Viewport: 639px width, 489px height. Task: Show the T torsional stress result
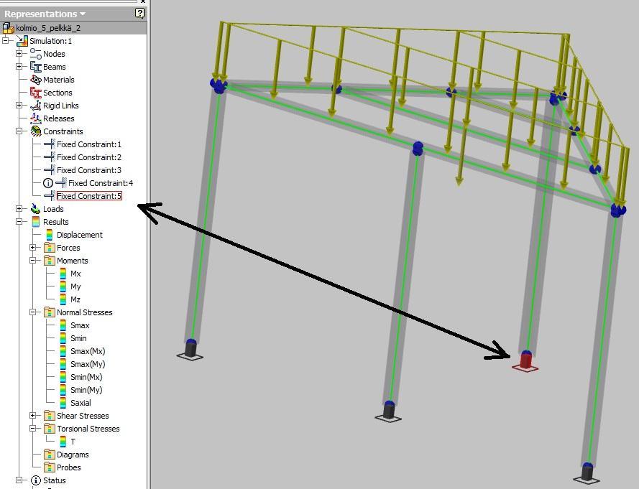(x=73, y=442)
